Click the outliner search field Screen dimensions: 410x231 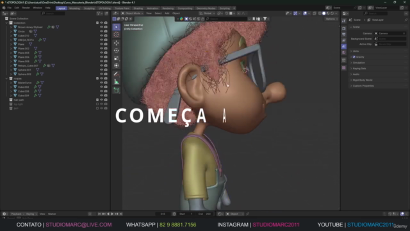pos(53,13)
